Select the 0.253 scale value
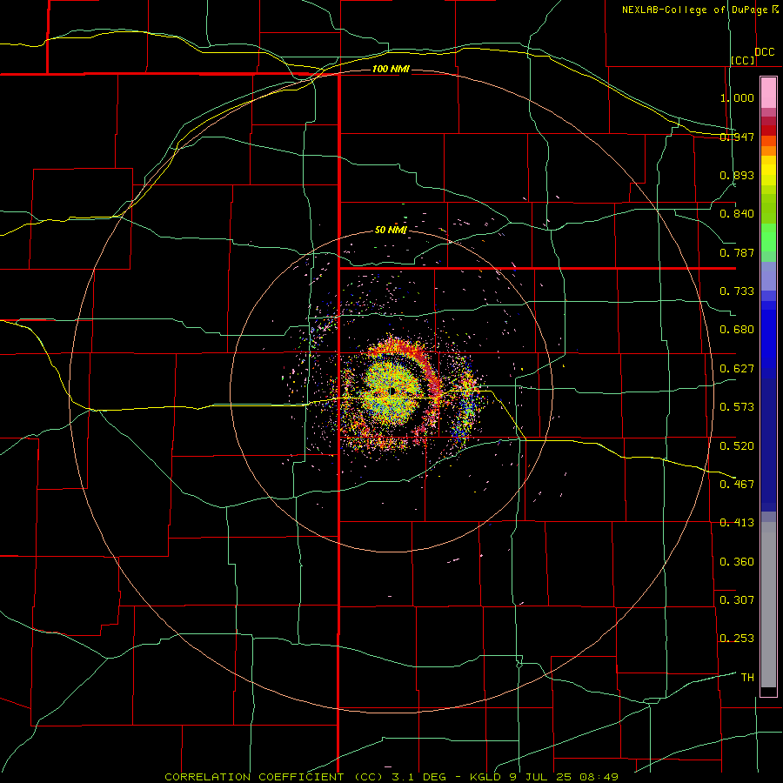The width and height of the screenshot is (783, 783). pyautogui.click(x=737, y=639)
